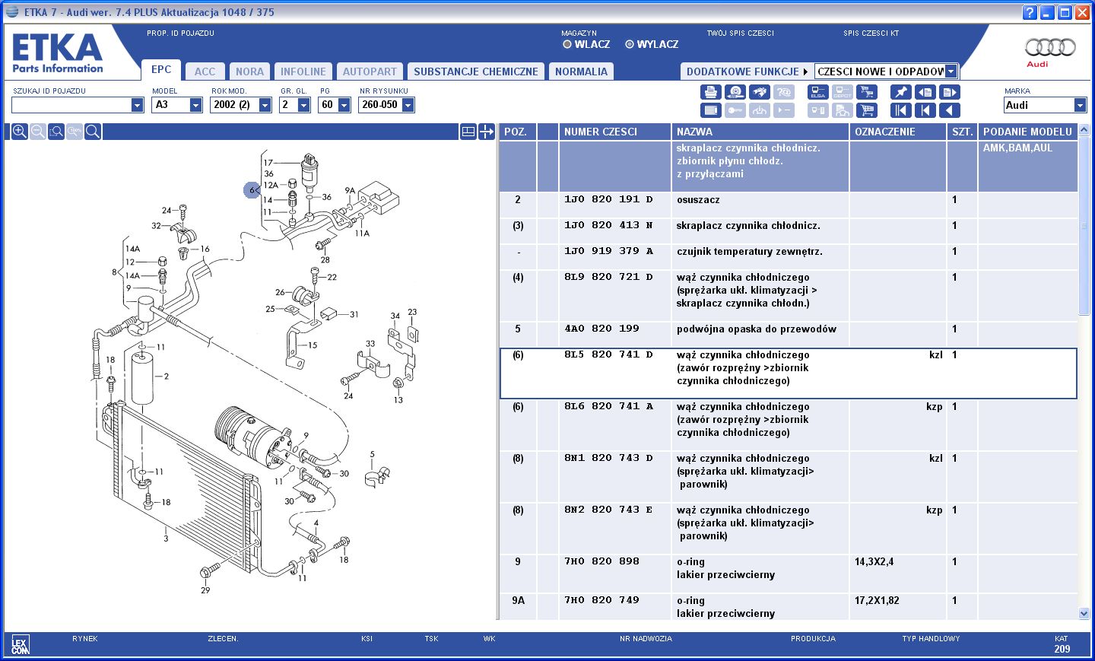Click the plain left triangle back icon
The width and height of the screenshot is (1095, 661).
tap(949, 110)
